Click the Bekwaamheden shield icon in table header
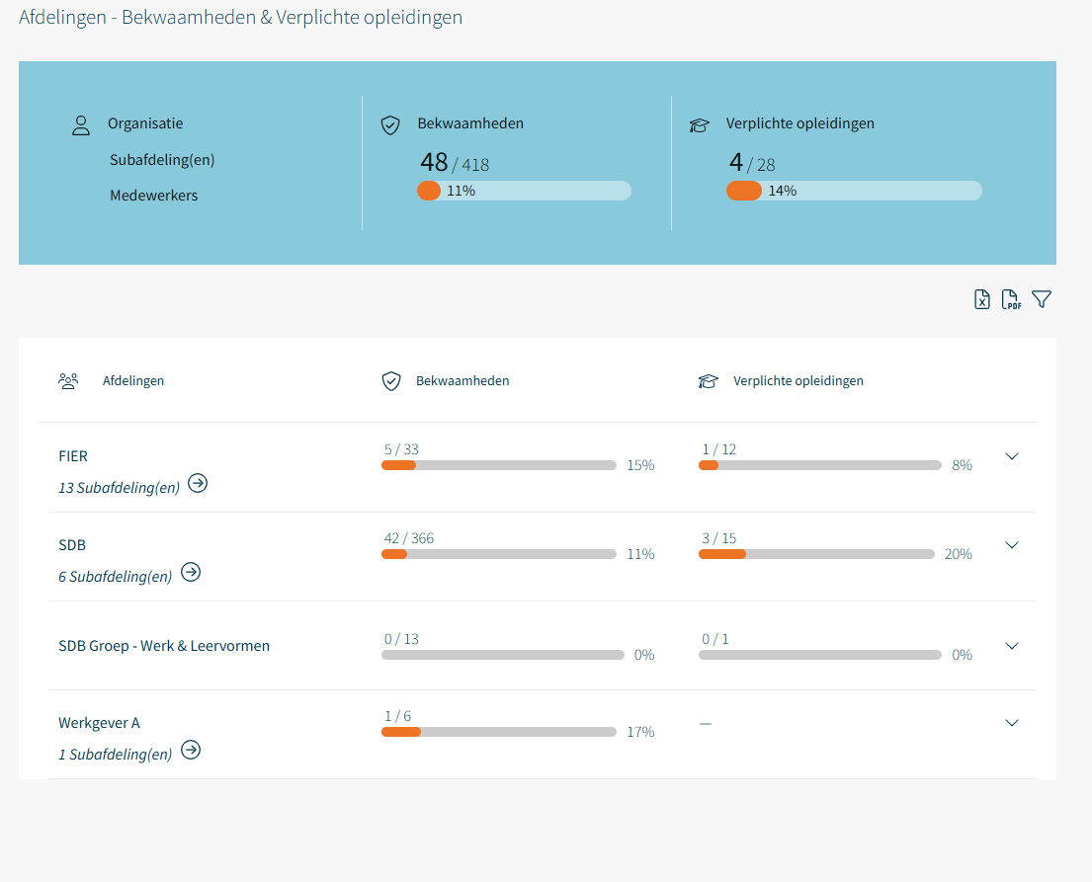 pos(391,381)
